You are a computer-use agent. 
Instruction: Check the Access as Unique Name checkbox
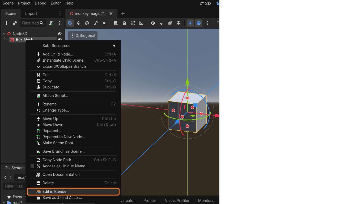[x=32, y=166]
